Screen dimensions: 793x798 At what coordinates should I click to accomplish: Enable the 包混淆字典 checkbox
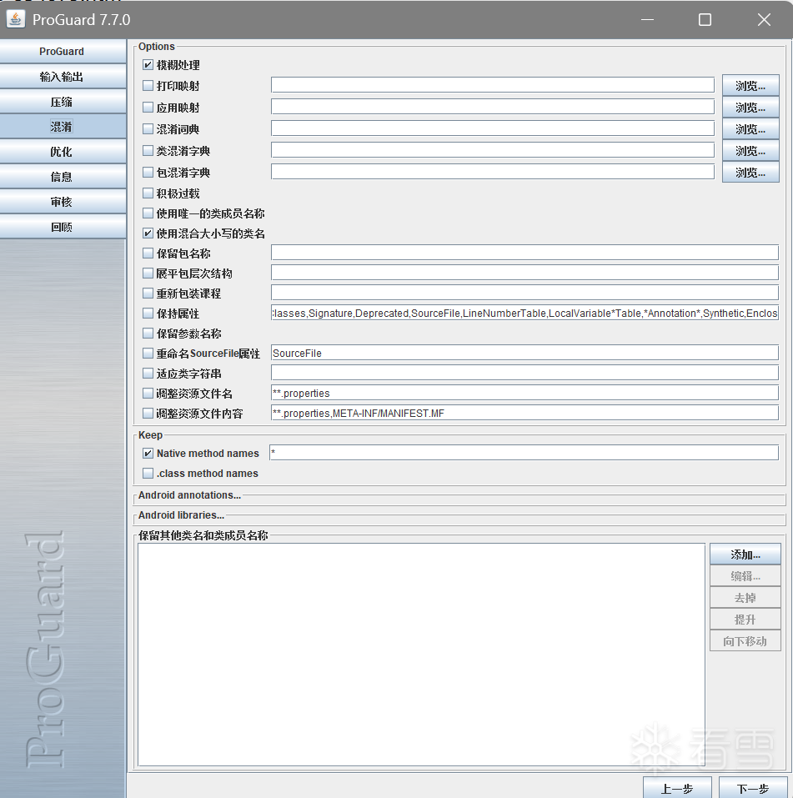[148, 173]
